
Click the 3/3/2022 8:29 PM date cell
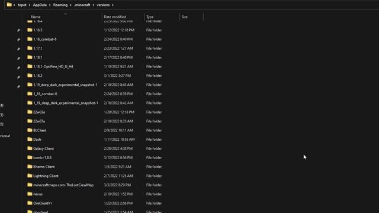pos(117,185)
